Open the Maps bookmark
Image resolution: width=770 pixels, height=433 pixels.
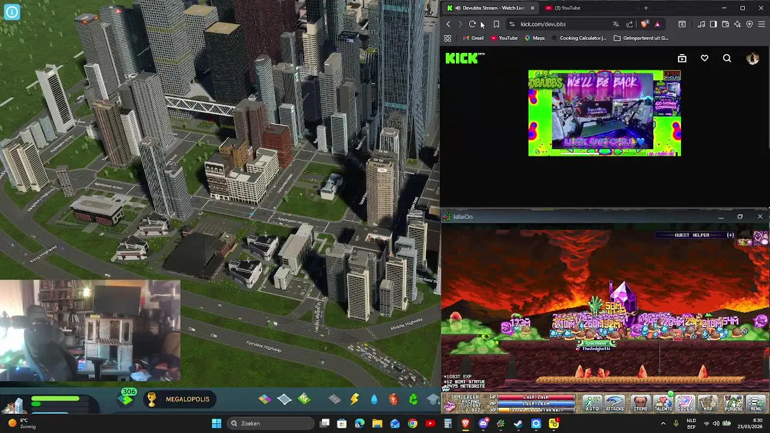pyautogui.click(x=534, y=38)
